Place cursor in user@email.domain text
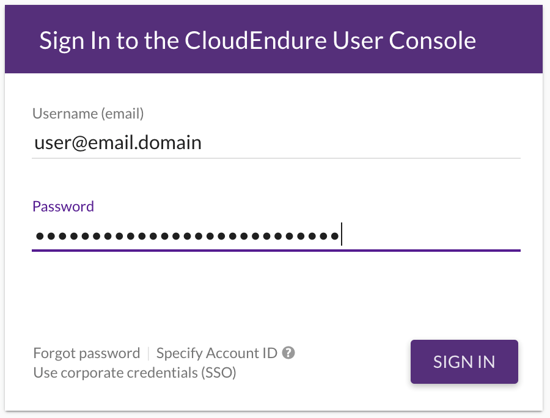 coord(118,143)
